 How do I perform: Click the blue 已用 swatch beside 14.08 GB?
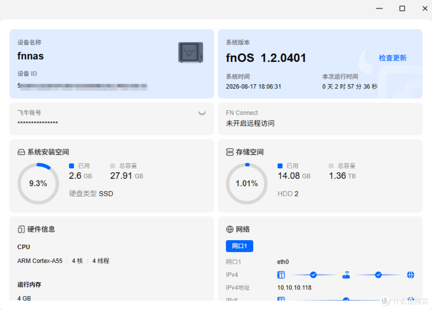pos(280,166)
